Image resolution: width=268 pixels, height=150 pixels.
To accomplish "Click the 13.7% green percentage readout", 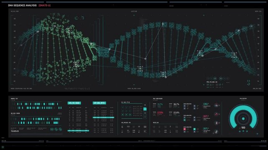I will point(160,104).
